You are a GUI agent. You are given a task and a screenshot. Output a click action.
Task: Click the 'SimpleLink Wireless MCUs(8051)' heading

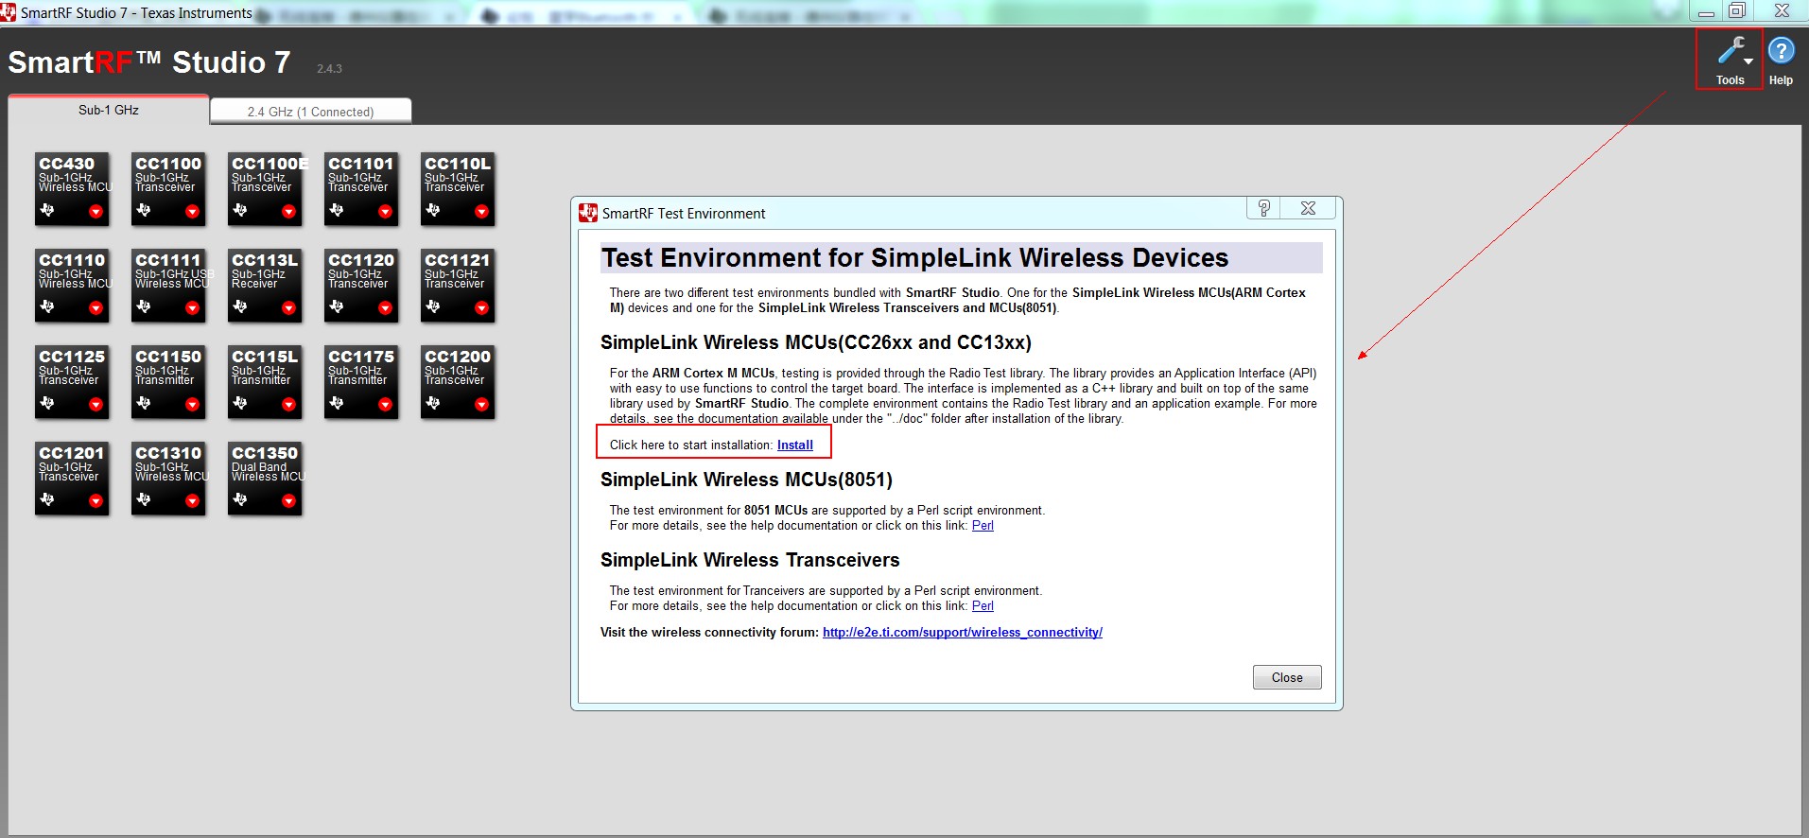pyautogui.click(x=746, y=480)
